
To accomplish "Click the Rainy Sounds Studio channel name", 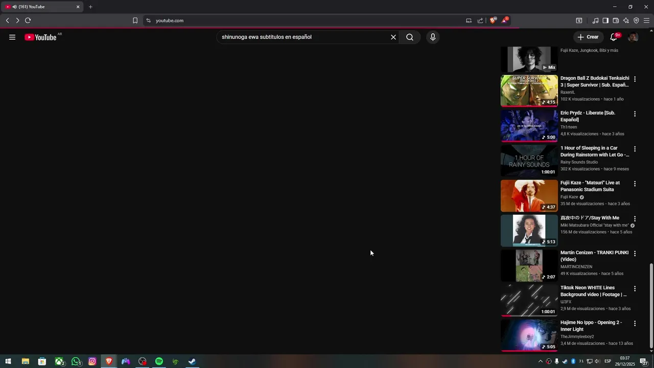I will pyautogui.click(x=579, y=162).
